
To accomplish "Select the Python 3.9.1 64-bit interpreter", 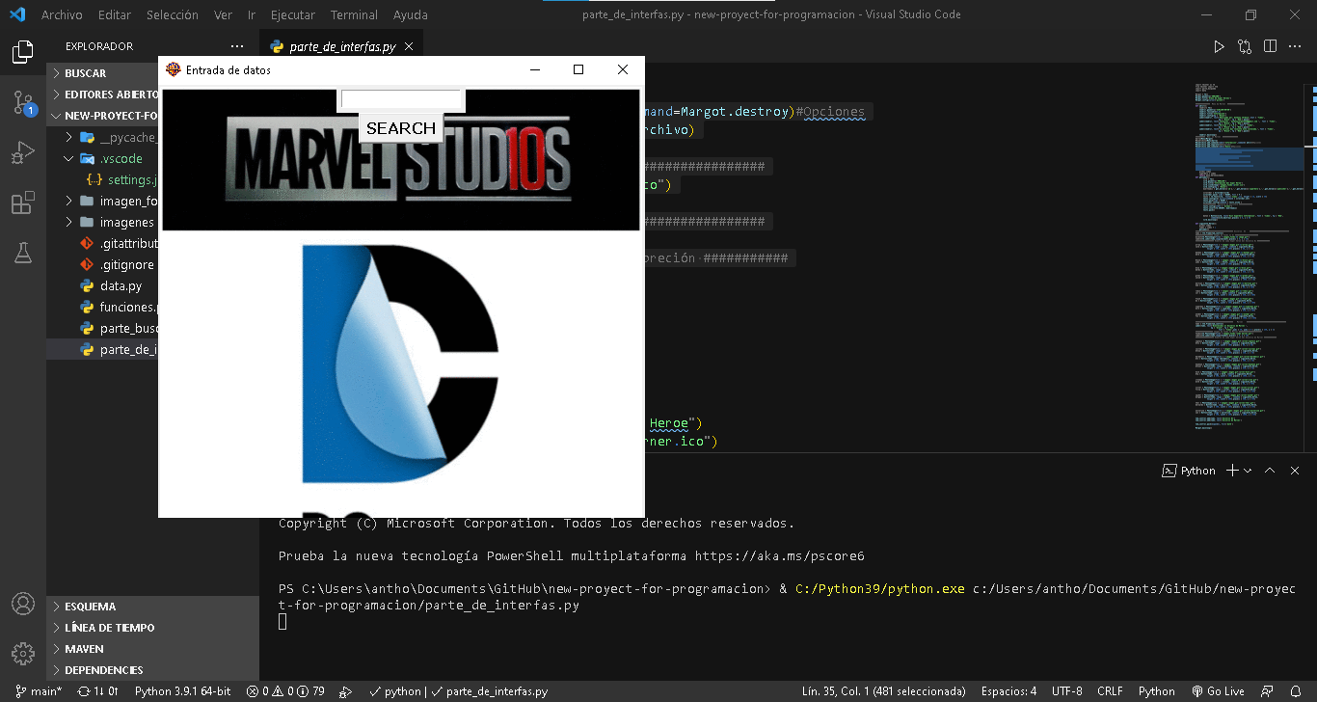I will click(x=182, y=691).
